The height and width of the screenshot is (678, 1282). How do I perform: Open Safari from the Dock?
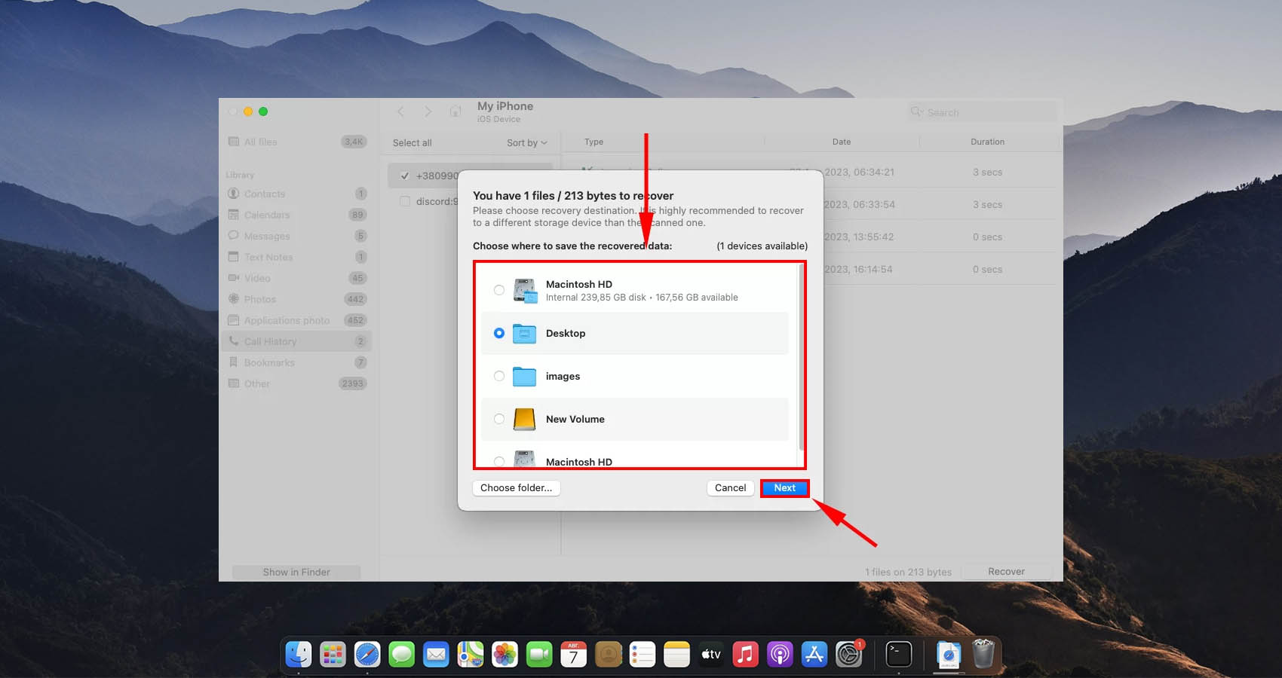point(367,654)
